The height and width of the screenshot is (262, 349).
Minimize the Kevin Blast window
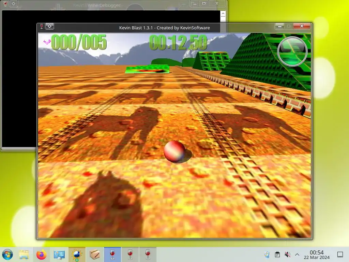tap(279, 26)
